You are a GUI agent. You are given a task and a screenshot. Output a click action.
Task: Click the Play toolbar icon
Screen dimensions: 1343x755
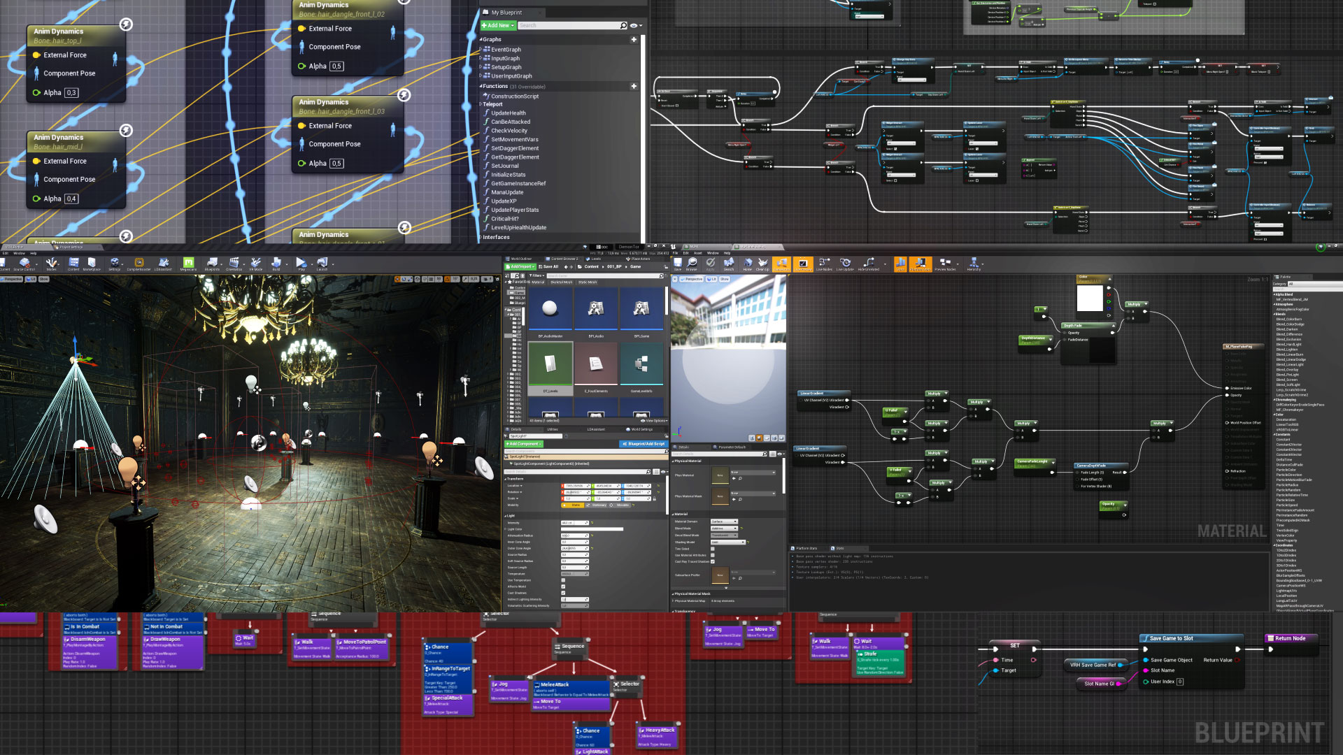tap(301, 263)
